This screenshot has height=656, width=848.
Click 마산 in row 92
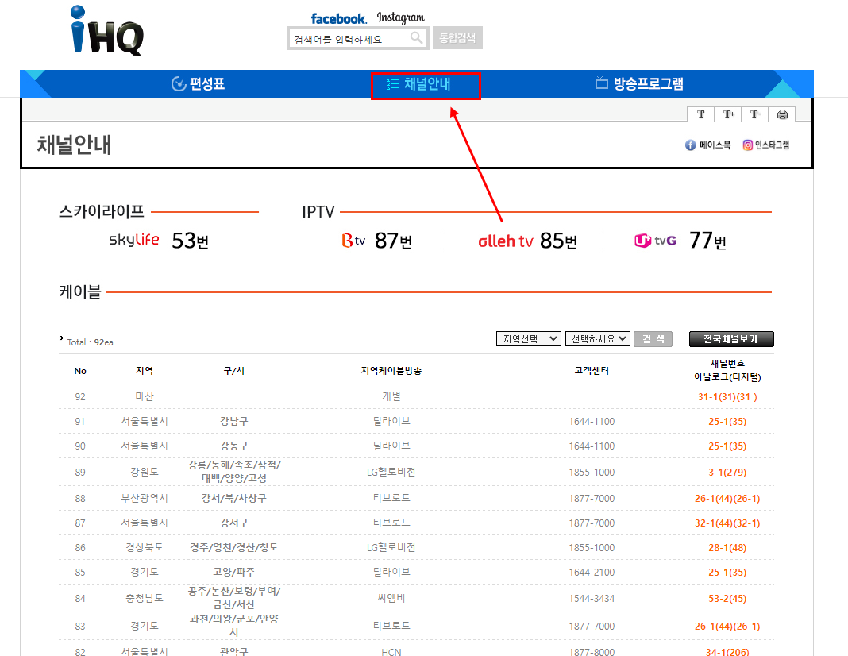[145, 396]
